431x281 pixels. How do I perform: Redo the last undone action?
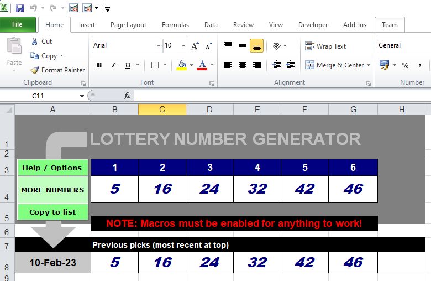pos(53,8)
